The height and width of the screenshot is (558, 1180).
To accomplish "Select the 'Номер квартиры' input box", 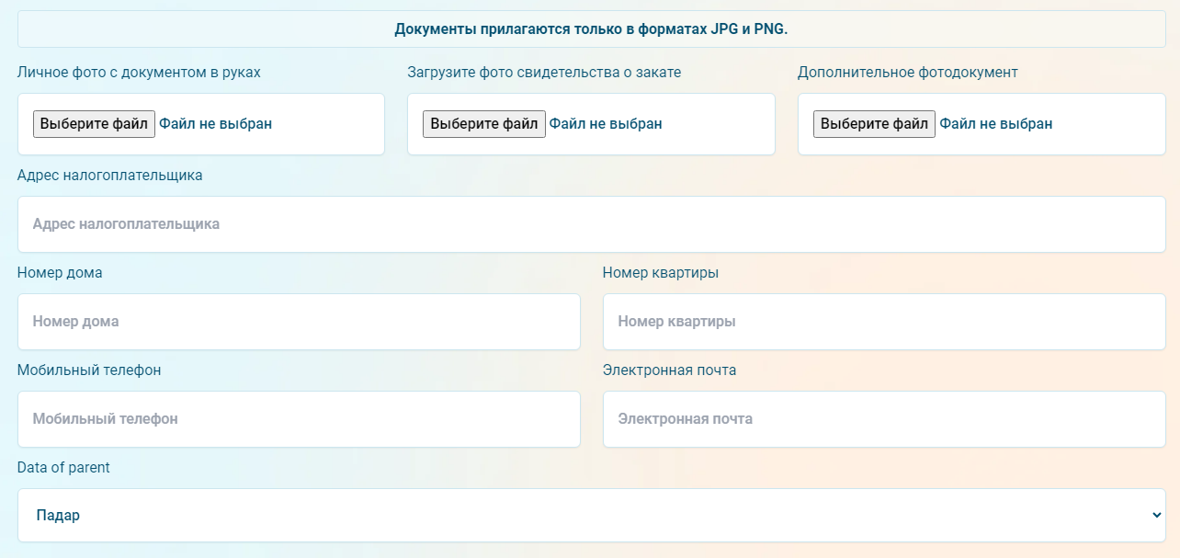I will point(883,322).
